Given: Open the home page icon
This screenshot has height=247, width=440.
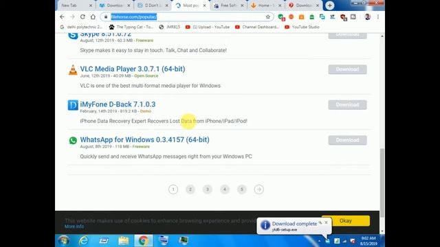Looking at the screenshot, I should (x=93, y=16).
